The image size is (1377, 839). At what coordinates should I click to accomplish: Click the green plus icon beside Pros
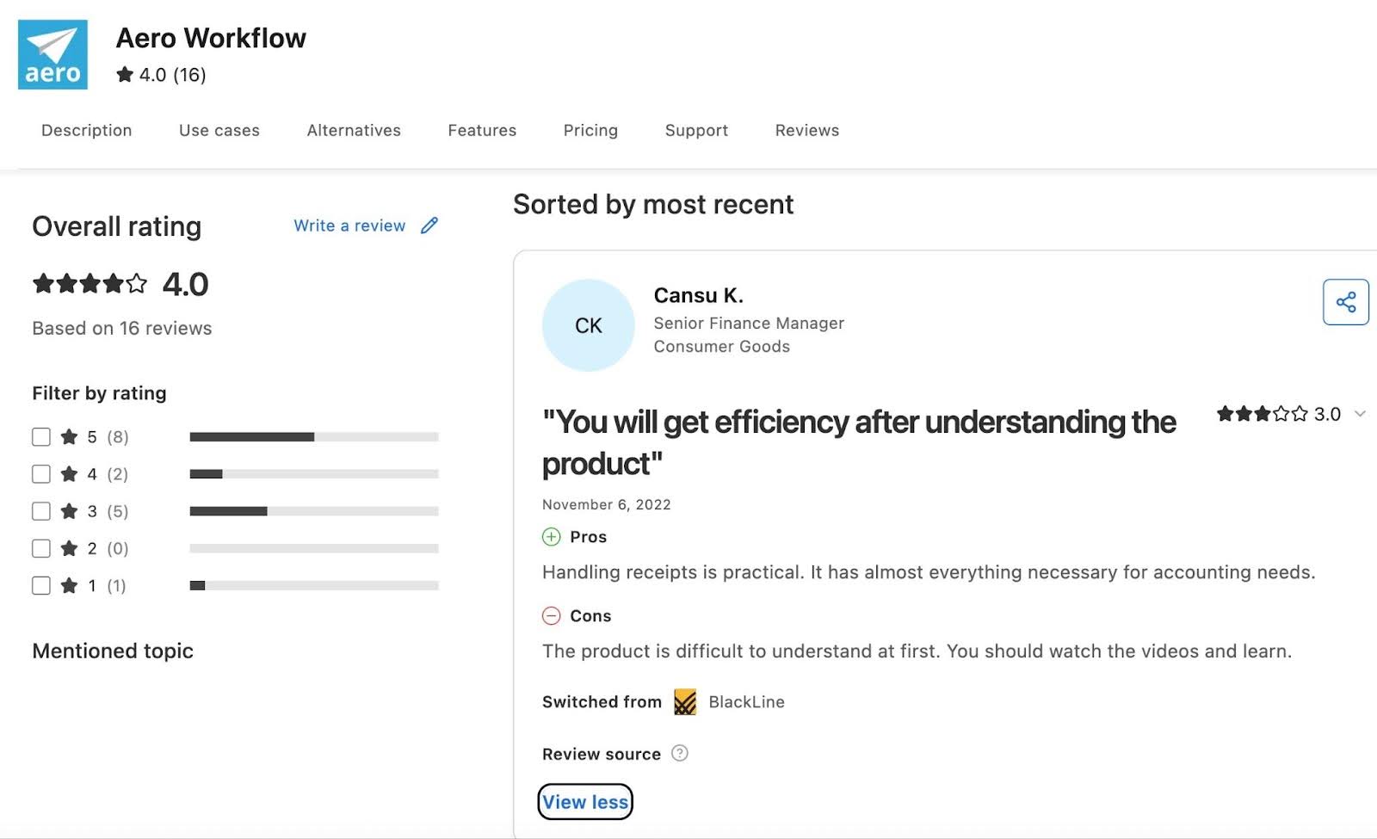coord(551,536)
